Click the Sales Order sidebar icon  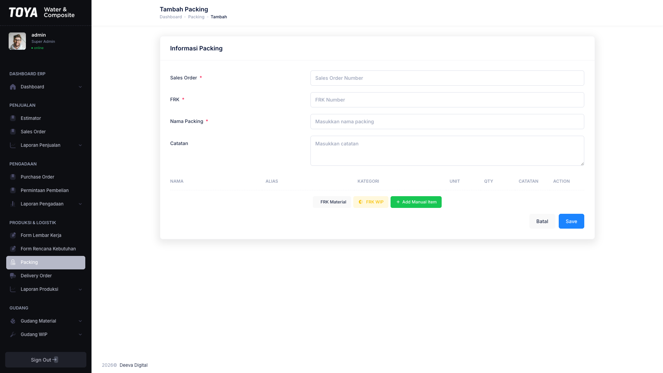click(x=13, y=132)
